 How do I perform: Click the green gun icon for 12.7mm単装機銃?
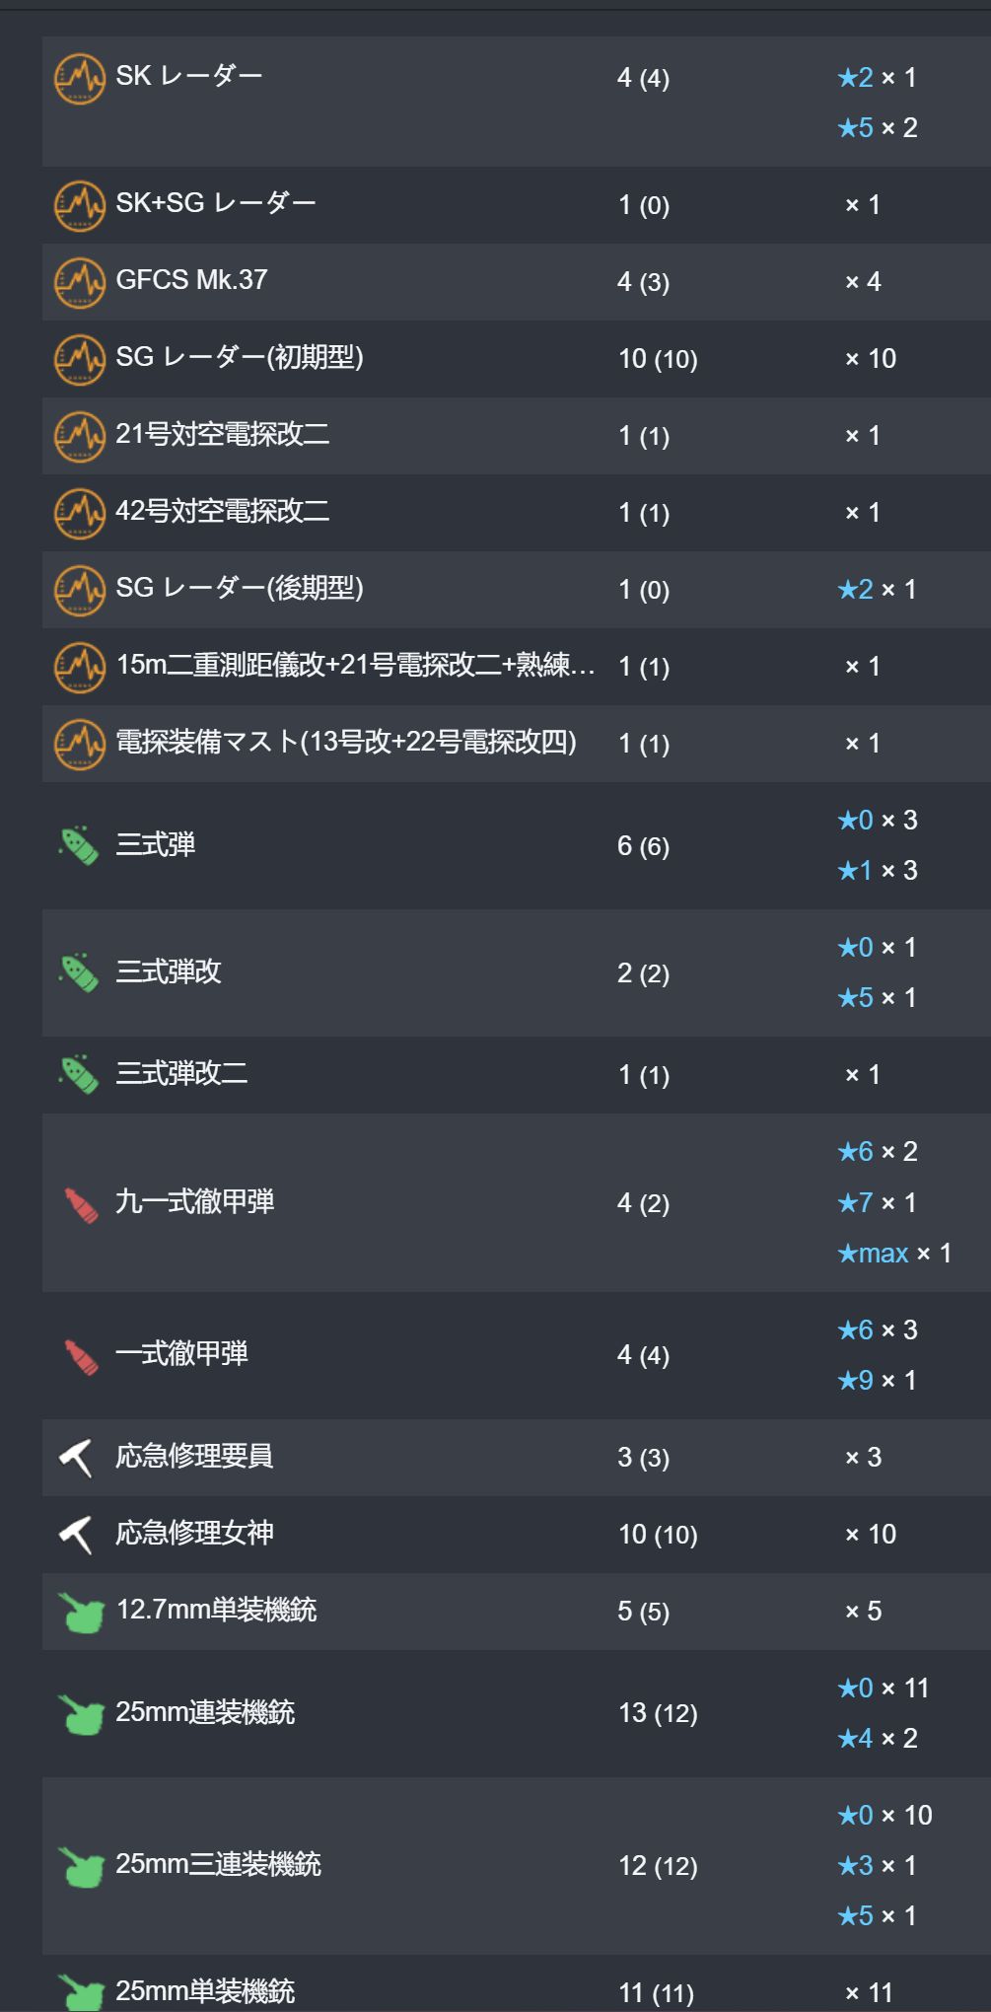81,1612
